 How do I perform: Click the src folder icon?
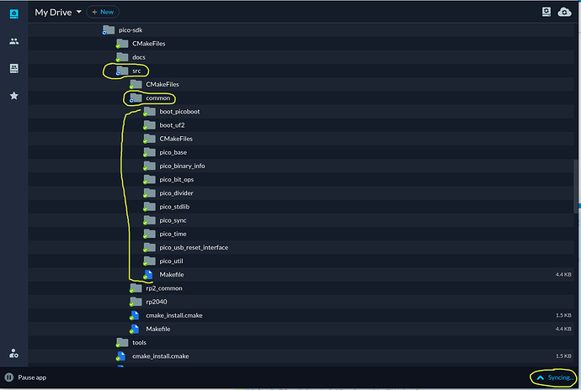coord(122,71)
